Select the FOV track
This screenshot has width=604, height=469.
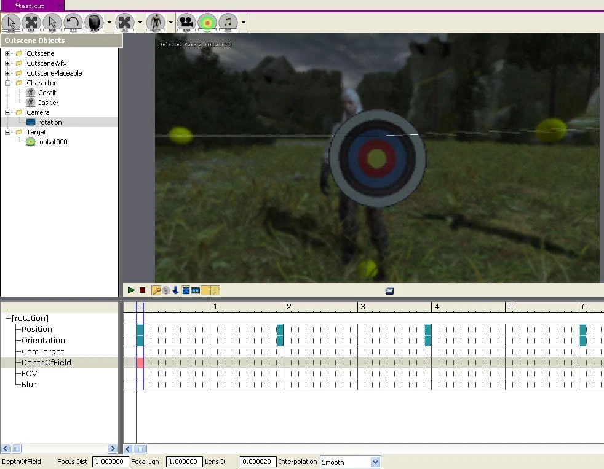30,374
